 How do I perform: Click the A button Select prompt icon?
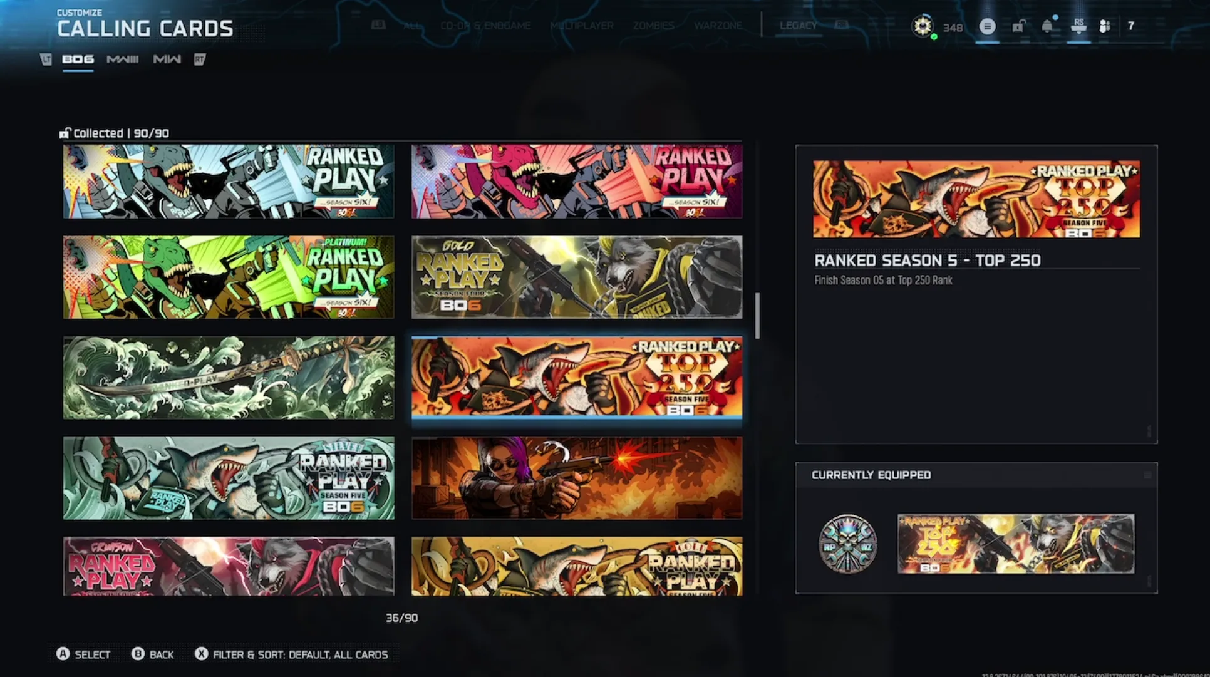[63, 654]
